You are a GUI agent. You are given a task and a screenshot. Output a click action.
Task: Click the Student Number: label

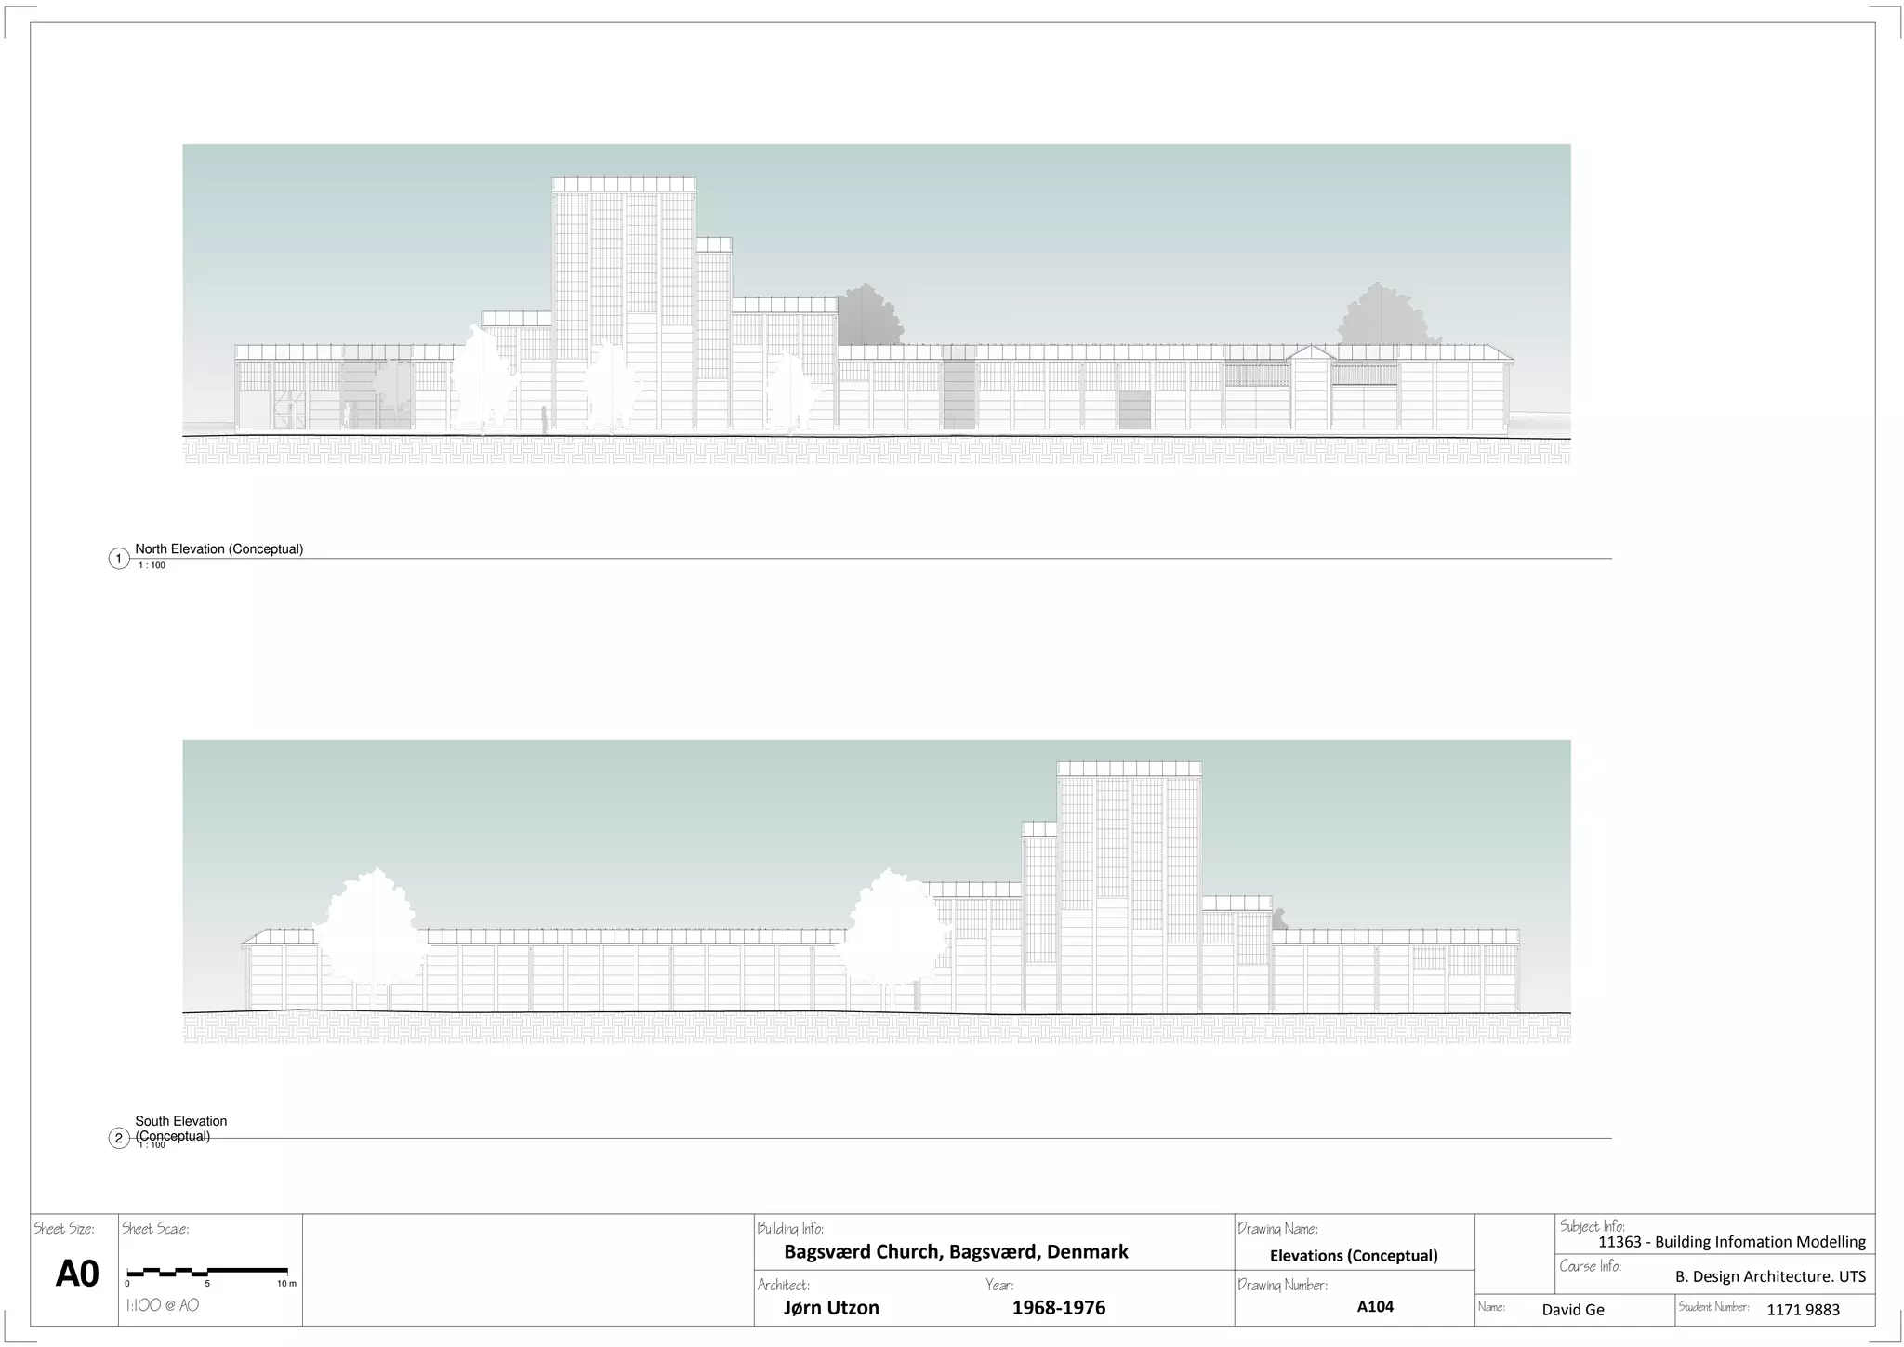pyautogui.click(x=1714, y=1307)
